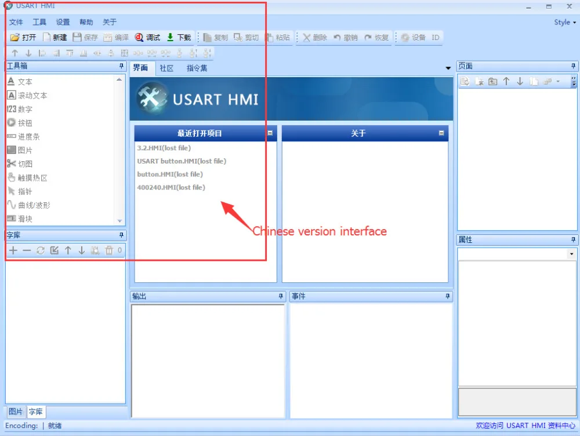Switch to the 社区 tab

click(166, 68)
